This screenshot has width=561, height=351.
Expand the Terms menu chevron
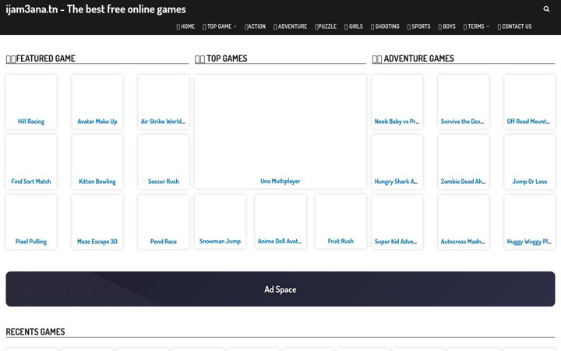[x=488, y=27]
